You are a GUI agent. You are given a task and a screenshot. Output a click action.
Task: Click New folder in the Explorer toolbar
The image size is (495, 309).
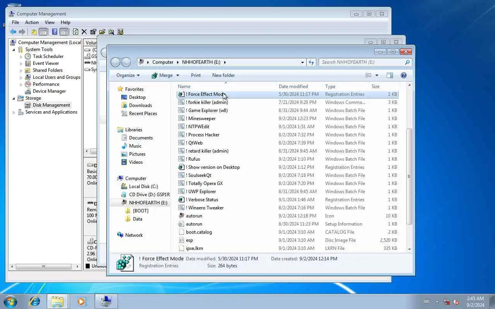click(224, 75)
